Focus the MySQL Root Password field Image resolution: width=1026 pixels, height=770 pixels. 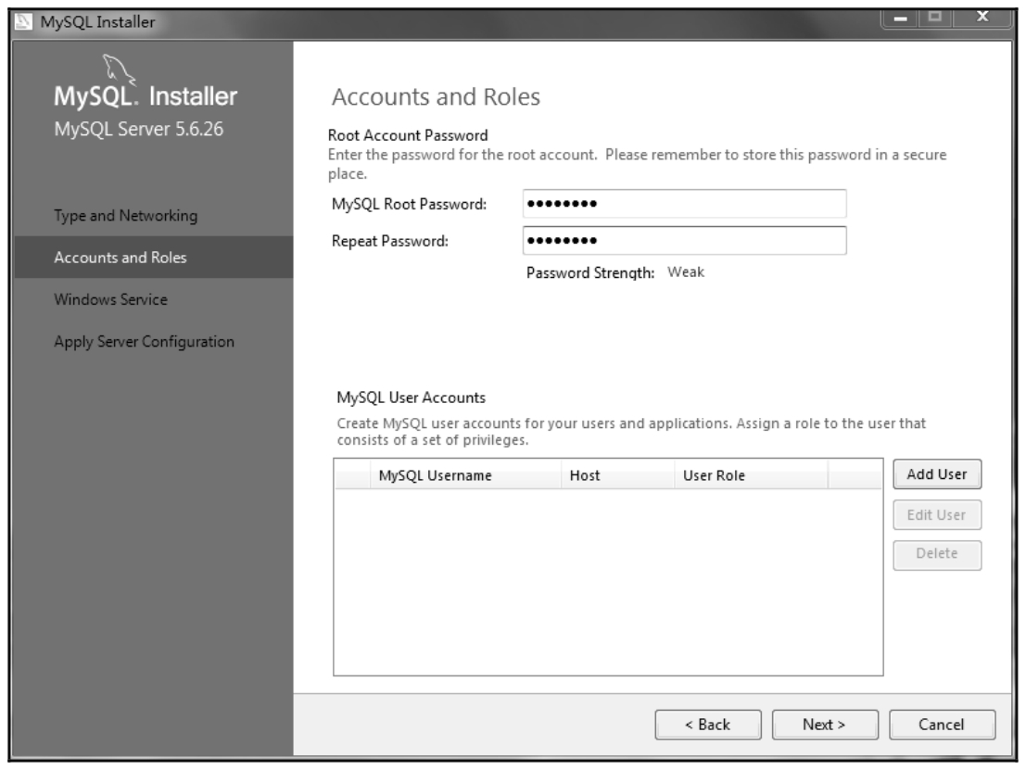pyautogui.click(x=684, y=204)
